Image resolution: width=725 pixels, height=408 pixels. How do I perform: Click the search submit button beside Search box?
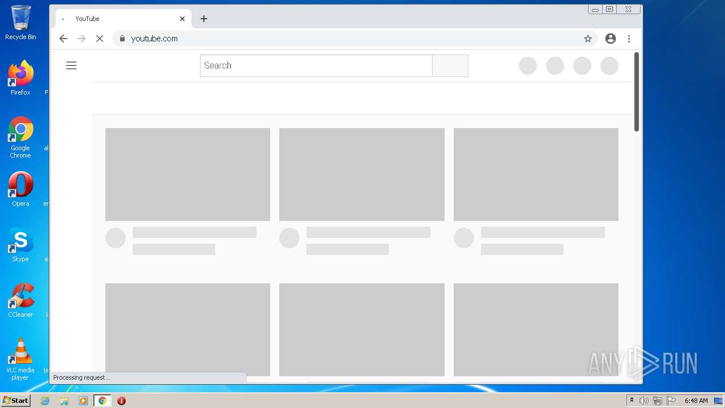(x=450, y=66)
